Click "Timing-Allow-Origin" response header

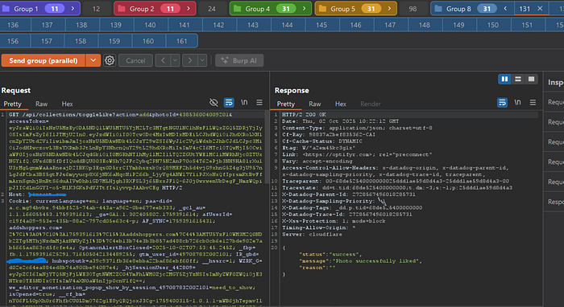coord(319,227)
